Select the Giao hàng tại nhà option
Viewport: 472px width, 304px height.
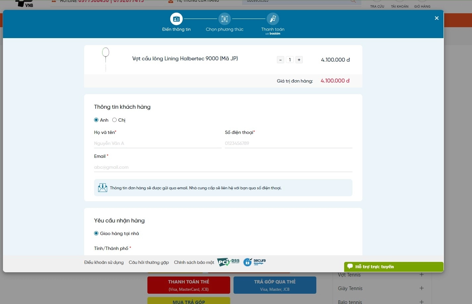click(x=96, y=233)
